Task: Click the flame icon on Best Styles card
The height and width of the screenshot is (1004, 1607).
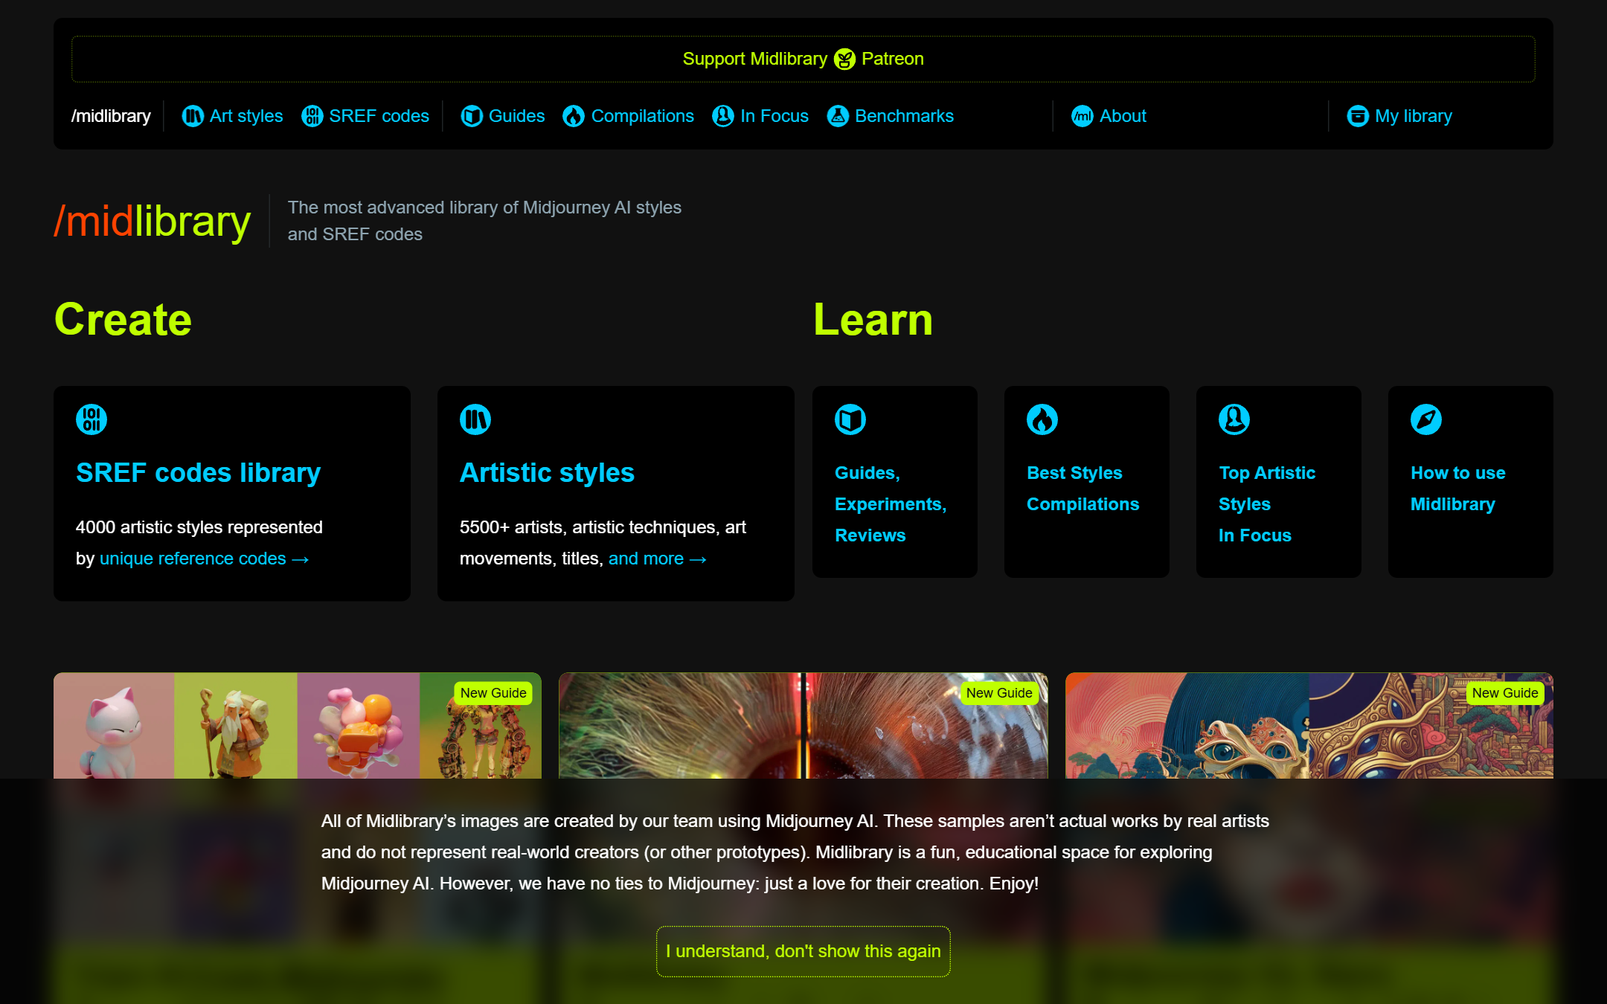Action: [1042, 419]
